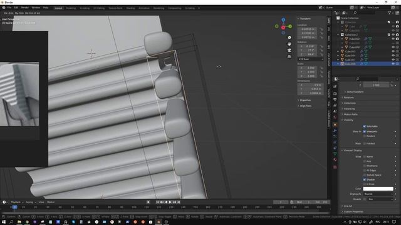Click the auto keying record button in timeline
Viewport: 401px width, 225px height.
(148, 202)
